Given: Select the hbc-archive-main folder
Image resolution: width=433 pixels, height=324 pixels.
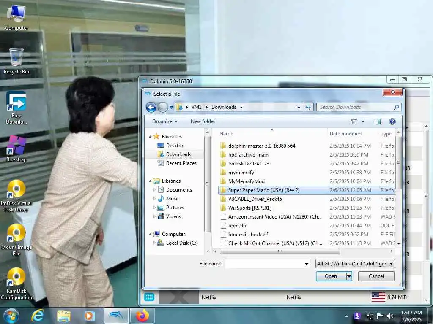Looking at the screenshot, I should [x=307, y=154].
